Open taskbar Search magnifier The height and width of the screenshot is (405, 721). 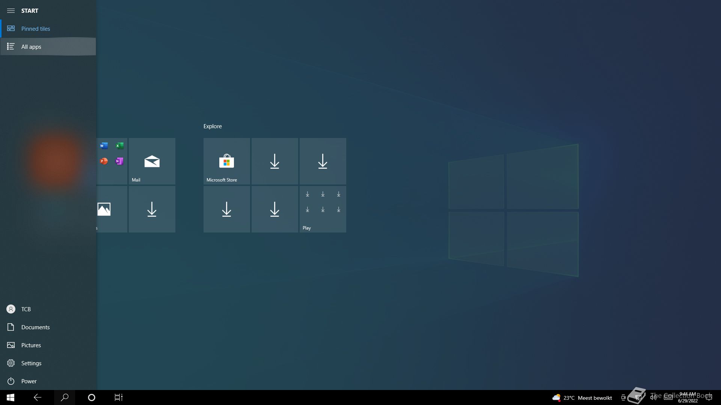(x=65, y=397)
